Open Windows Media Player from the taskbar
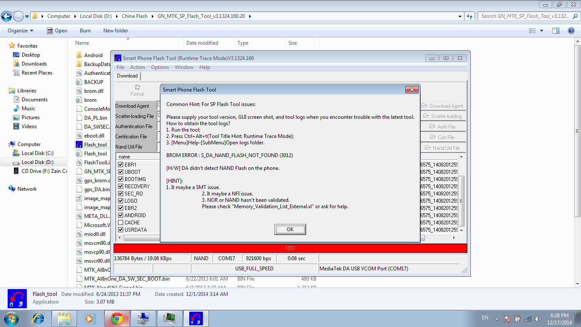Viewport: 581px width, 327px height. click(89, 318)
